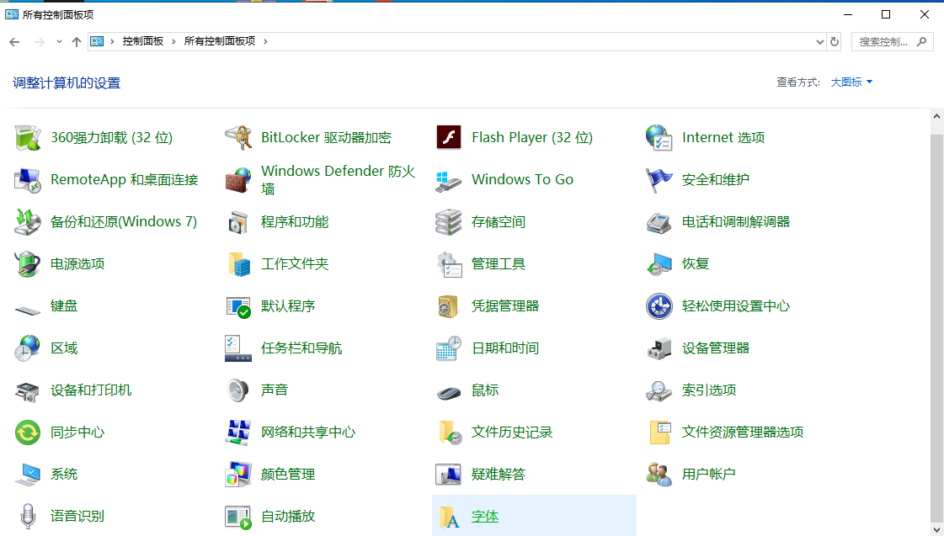Open the address bar history dropdown arrow
The width and height of the screenshot is (944, 536).
click(820, 41)
